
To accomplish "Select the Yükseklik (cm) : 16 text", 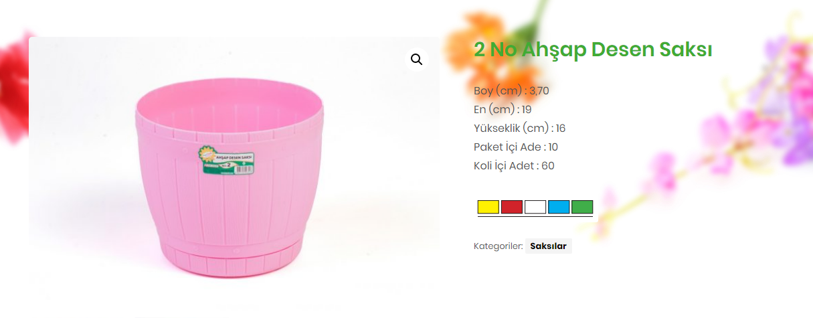I will 519,128.
